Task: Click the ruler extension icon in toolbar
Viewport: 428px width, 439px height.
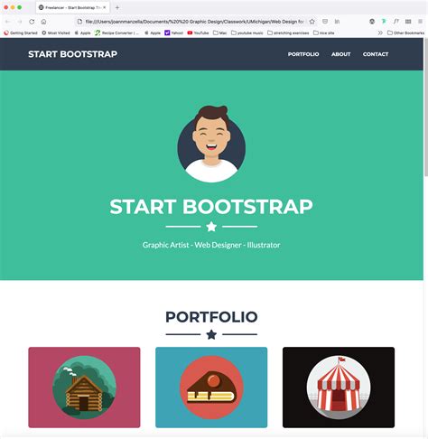Action: [408, 22]
